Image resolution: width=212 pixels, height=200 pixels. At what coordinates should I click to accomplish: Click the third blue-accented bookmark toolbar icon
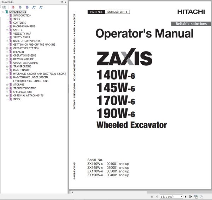[27, 7]
